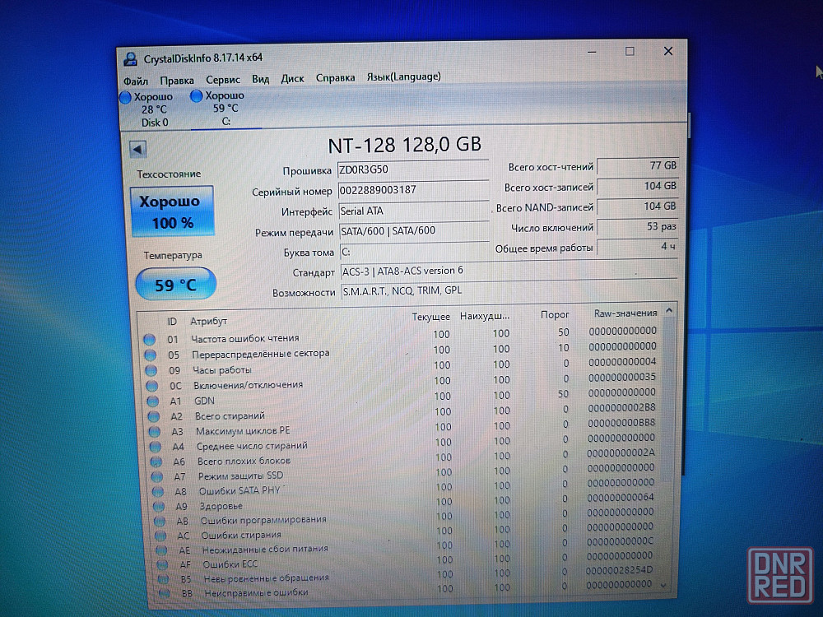This screenshot has height=617, width=823.
Task: Click the Всего хост-записей value 104 GB
Action: point(638,186)
